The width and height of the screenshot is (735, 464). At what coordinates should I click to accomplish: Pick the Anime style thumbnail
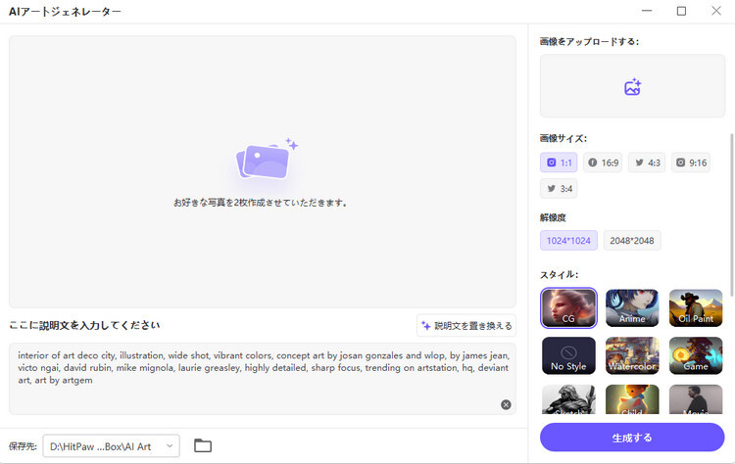pos(632,307)
